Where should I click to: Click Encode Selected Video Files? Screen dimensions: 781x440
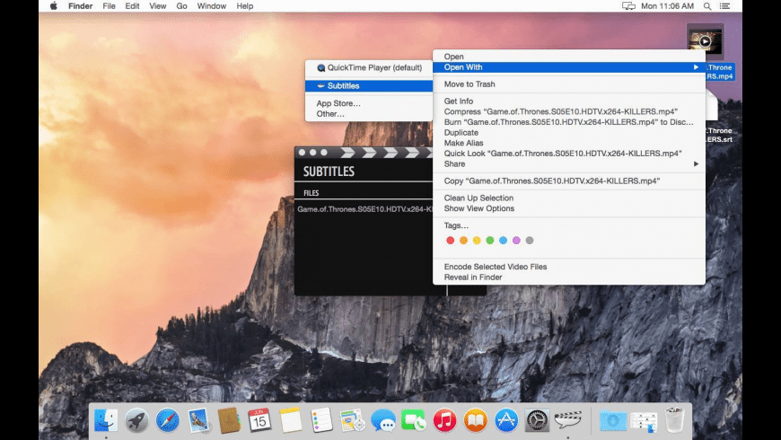(x=496, y=267)
